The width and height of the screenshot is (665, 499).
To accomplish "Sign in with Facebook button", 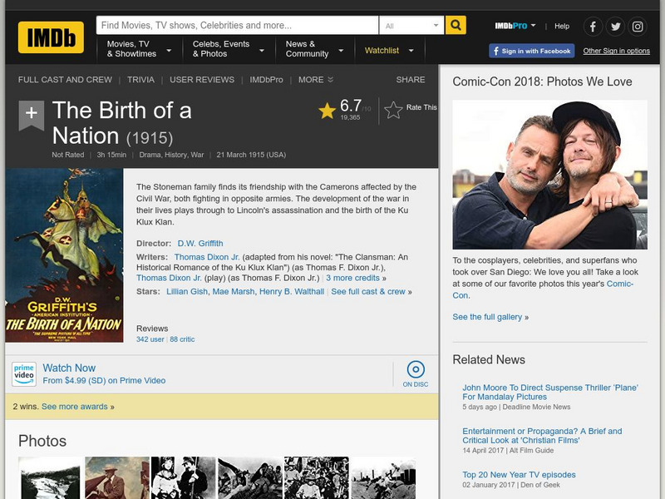I will pyautogui.click(x=532, y=51).
